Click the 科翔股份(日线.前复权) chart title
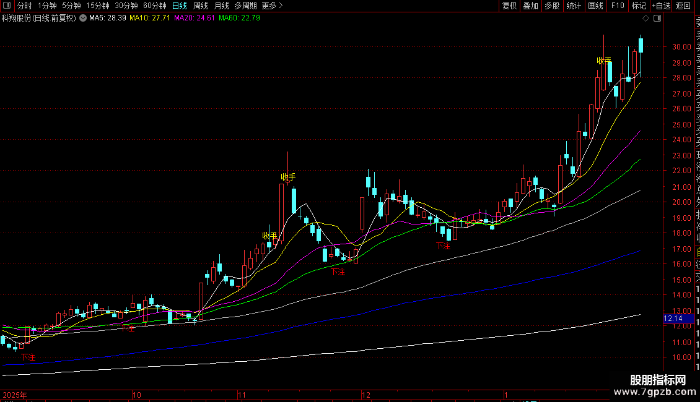 click(x=39, y=19)
